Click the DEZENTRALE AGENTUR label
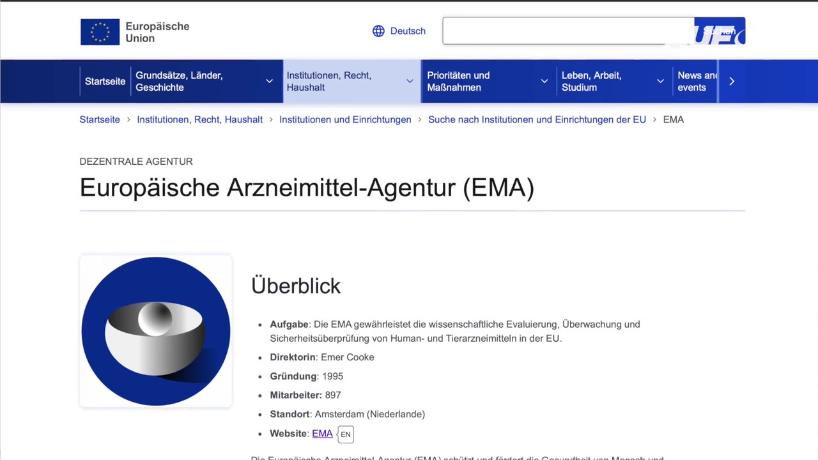 point(136,162)
